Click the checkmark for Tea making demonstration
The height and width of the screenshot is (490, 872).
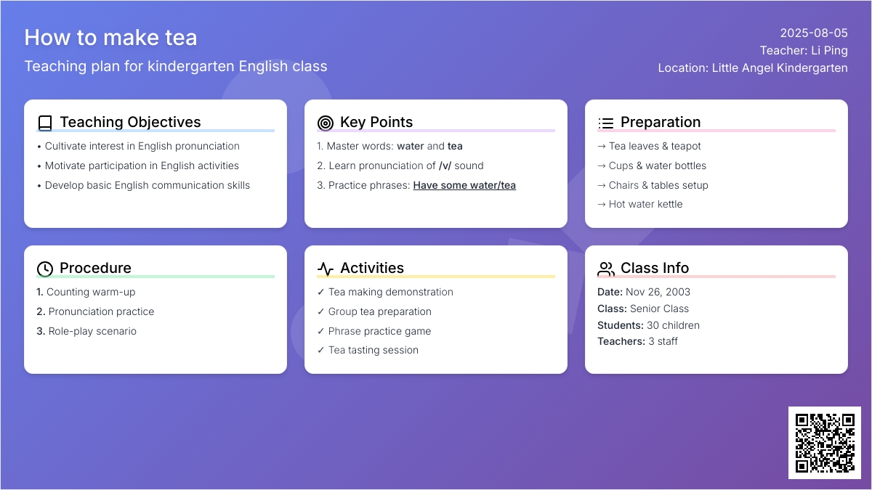tap(321, 292)
